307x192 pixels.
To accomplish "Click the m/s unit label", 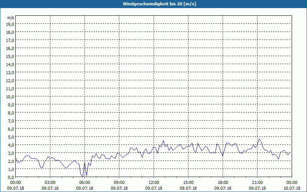I will pos(11,18).
